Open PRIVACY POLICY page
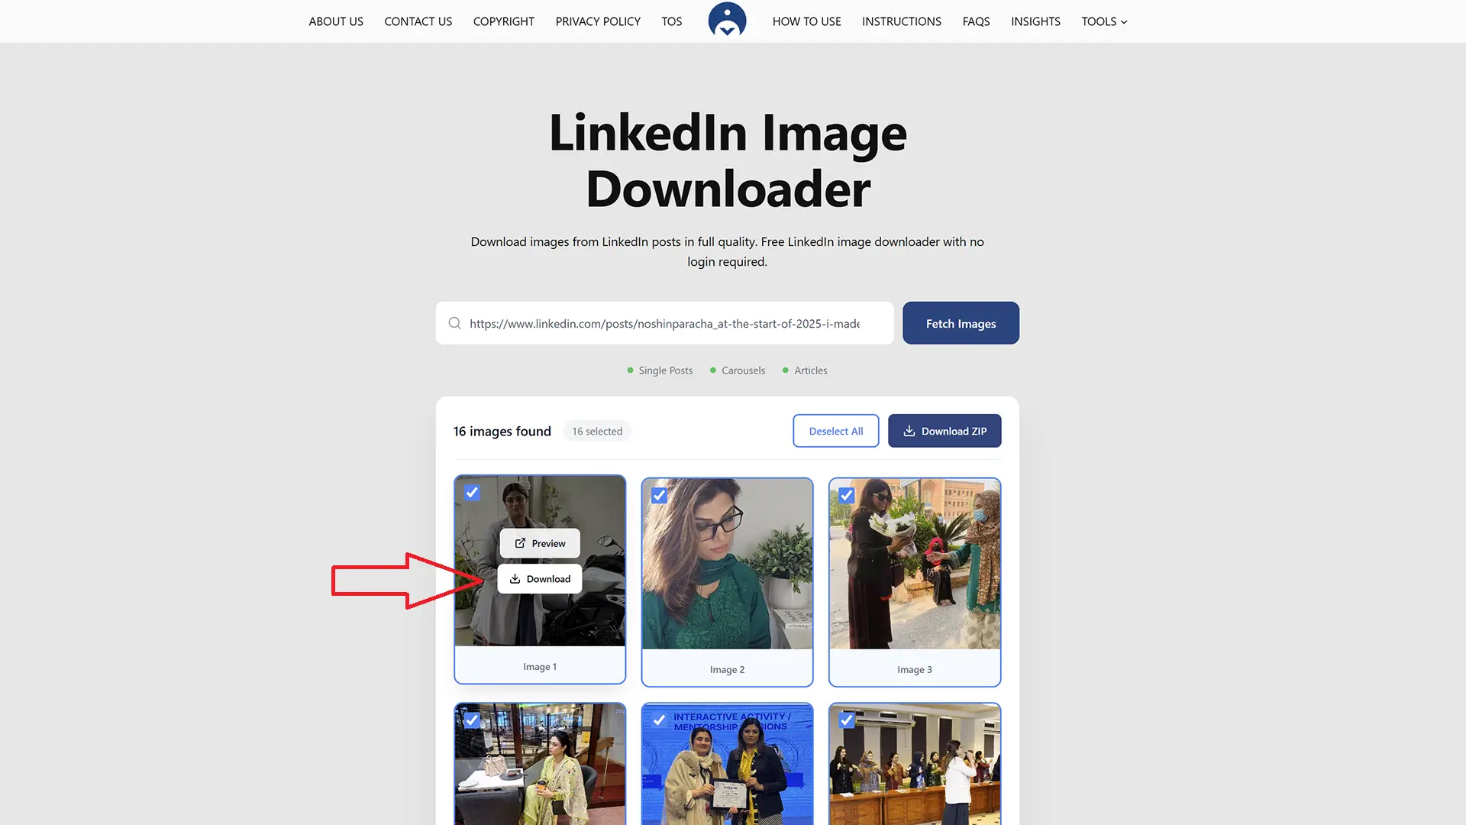This screenshot has width=1466, height=825. coord(598,21)
